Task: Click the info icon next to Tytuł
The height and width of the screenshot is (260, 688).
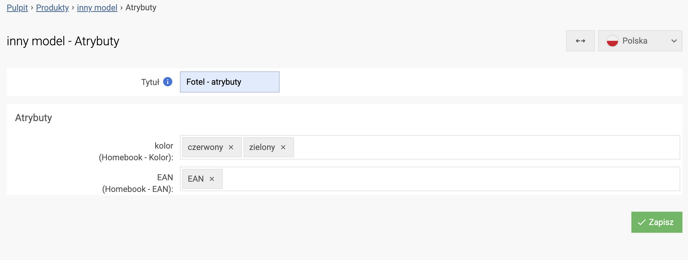Action: click(168, 82)
